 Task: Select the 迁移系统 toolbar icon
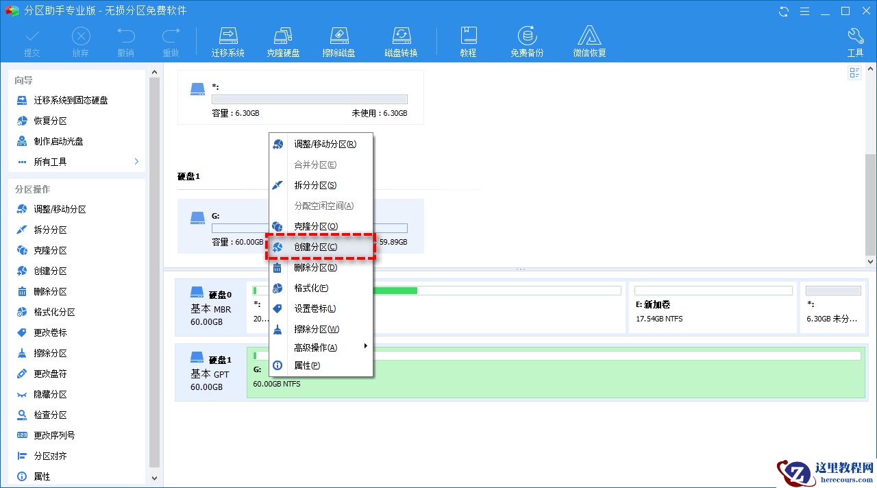click(x=228, y=40)
